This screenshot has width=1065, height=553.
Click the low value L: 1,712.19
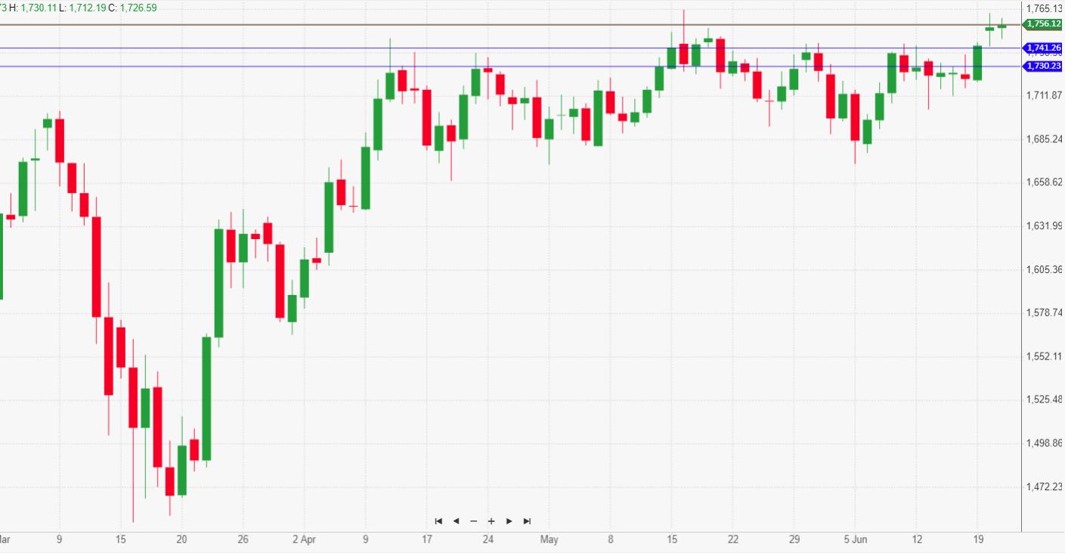click(x=82, y=7)
